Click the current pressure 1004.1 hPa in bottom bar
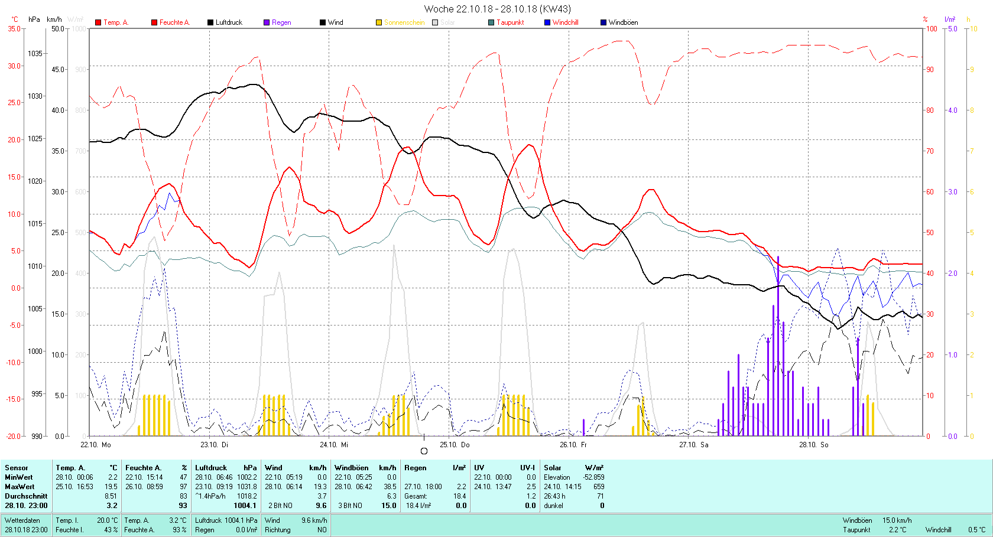 click(x=241, y=520)
